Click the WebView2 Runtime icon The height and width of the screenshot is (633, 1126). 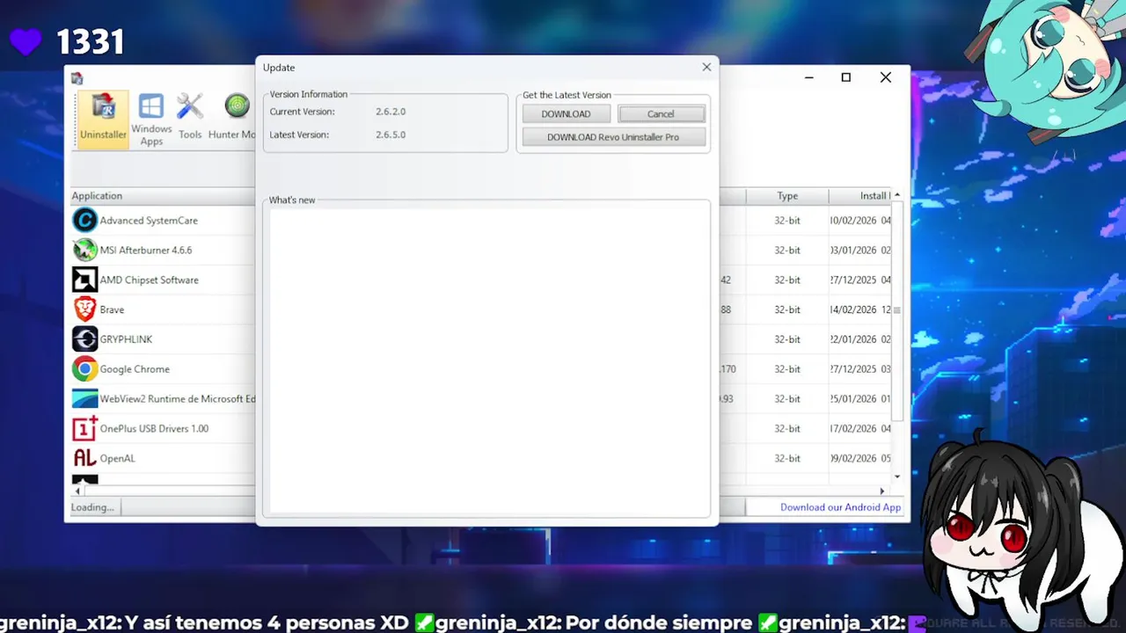84,399
